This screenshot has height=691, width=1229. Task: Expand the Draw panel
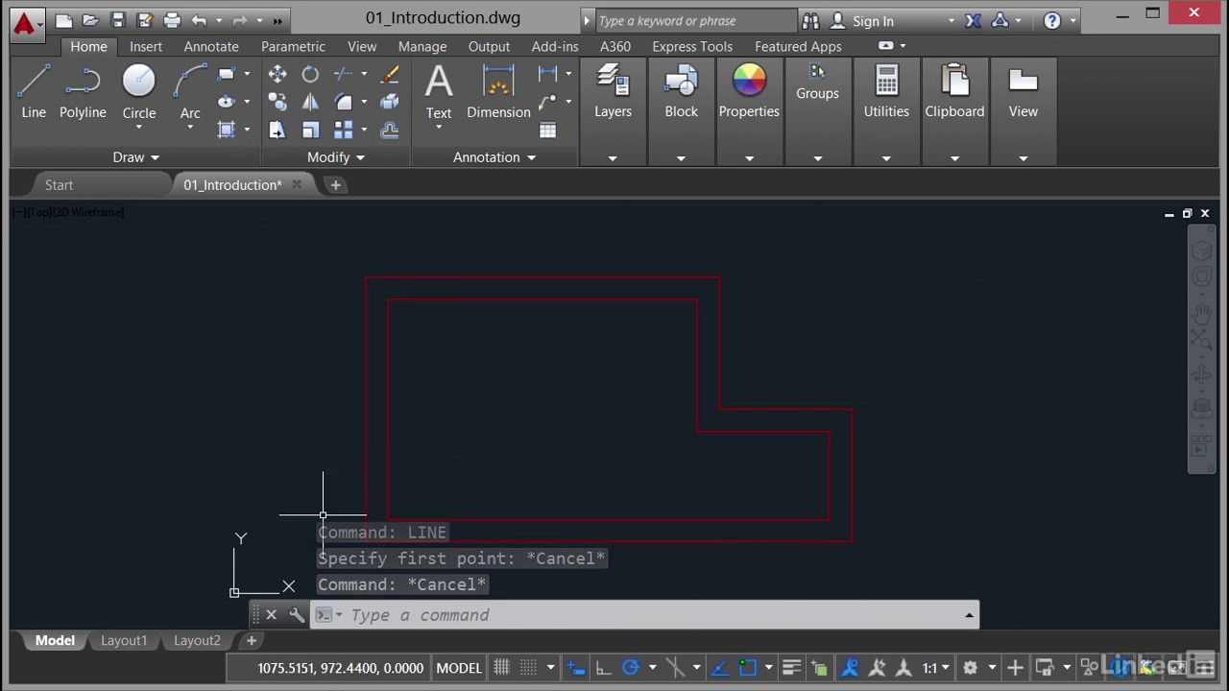click(154, 157)
